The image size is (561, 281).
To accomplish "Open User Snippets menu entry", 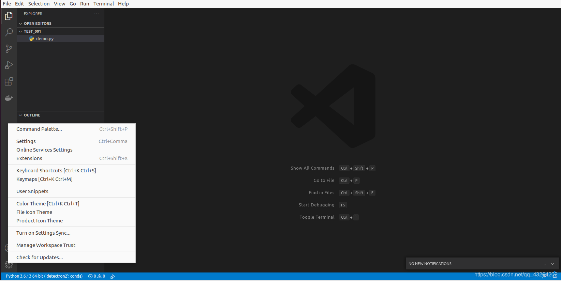I will [x=72, y=191].
